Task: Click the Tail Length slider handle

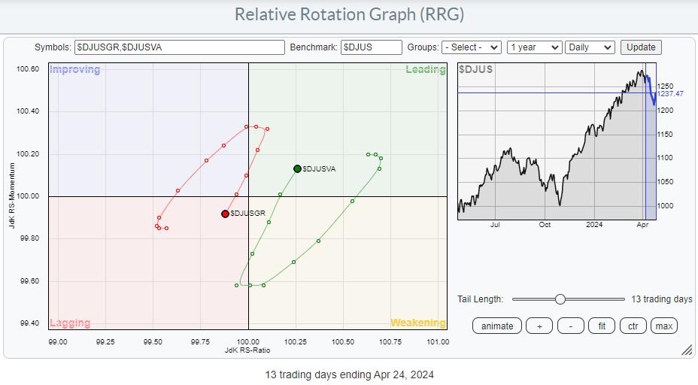Action: [x=560, y=299]
